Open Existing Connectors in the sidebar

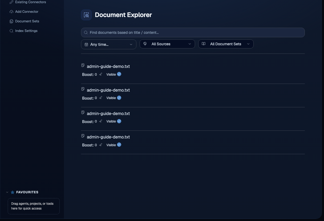coord(28,2)
